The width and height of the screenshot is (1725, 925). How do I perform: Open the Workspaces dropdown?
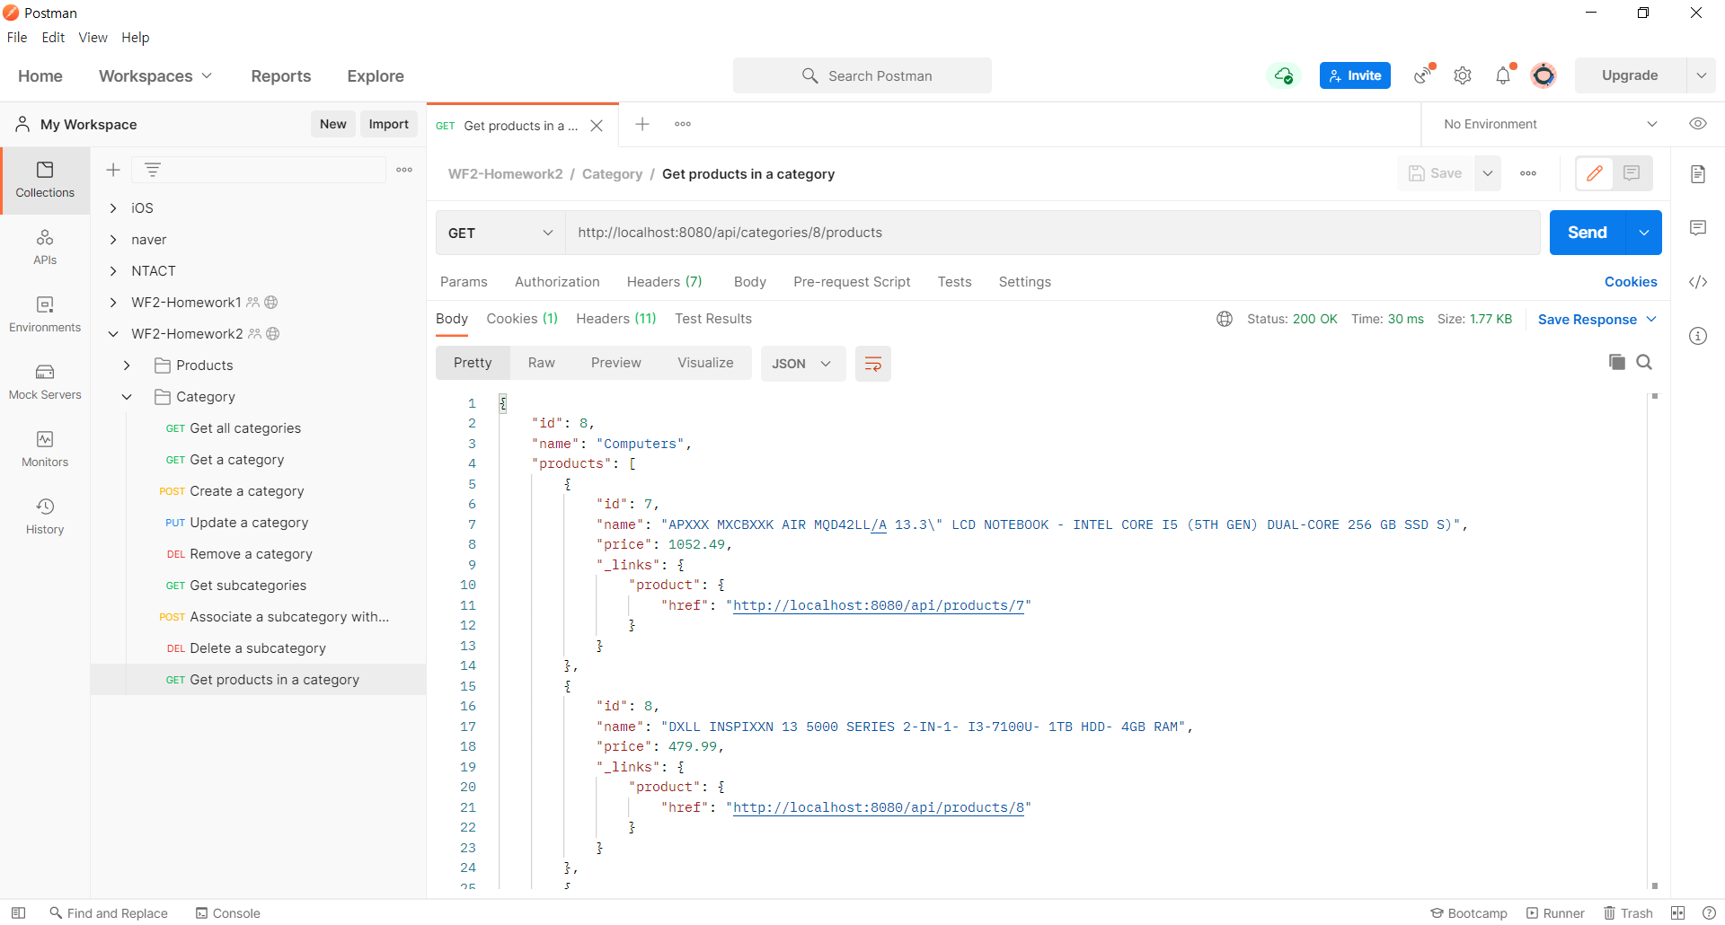[155, 76]
